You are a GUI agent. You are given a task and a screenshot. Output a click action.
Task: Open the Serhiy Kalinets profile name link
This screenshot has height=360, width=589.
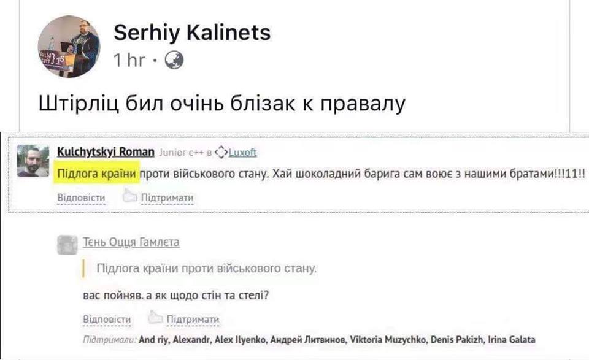191,33
